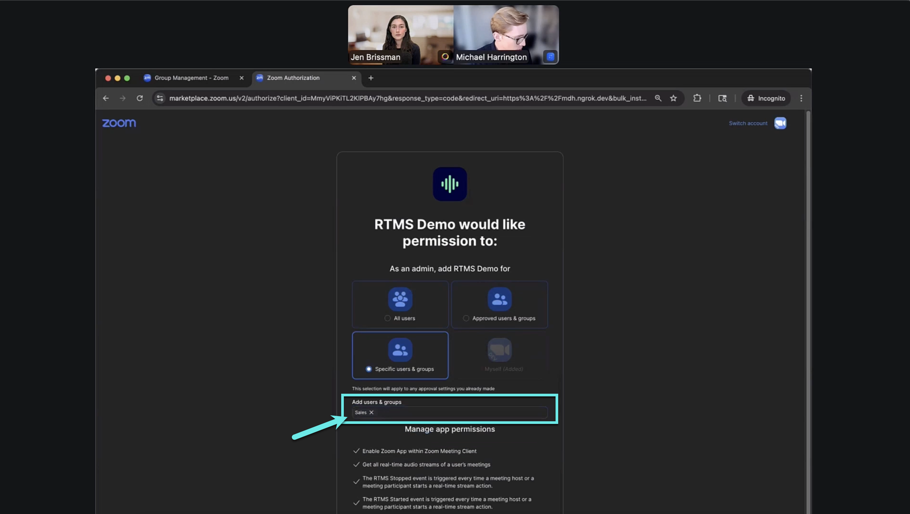Click the Switch account link
910x514 pixels.
coord(748,123)
